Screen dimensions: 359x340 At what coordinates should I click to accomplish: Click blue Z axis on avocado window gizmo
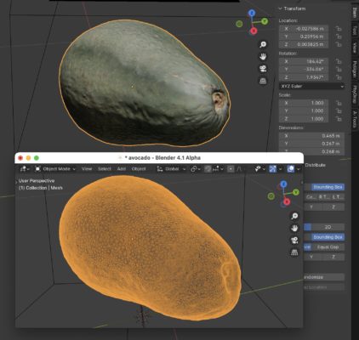click(283, 184)
